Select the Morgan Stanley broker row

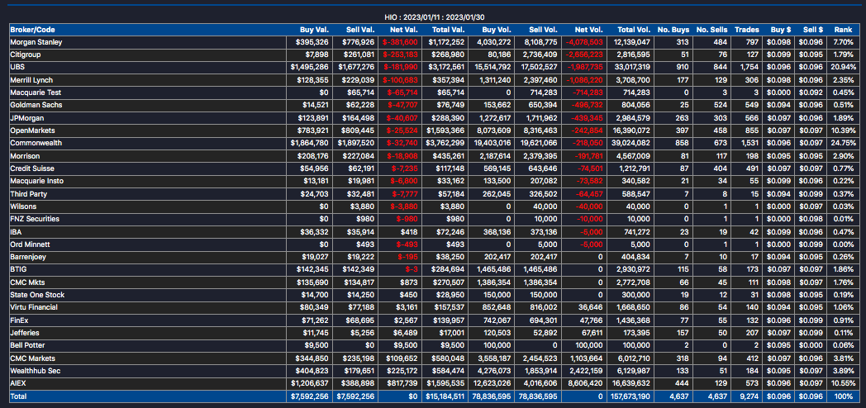tap(433, 42)
